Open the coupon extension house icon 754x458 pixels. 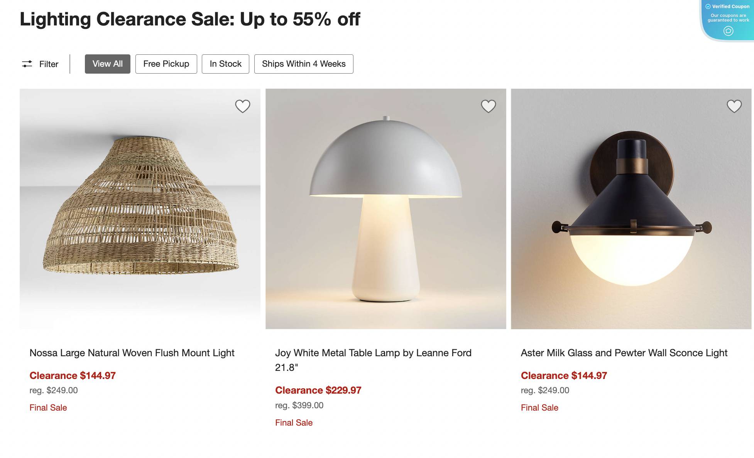point(728,31)
